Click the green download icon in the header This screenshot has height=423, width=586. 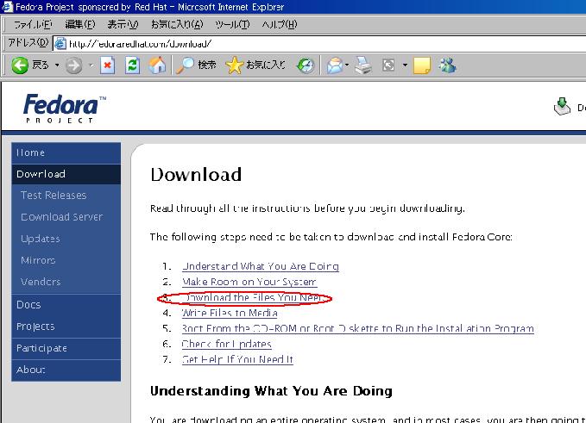562,107
